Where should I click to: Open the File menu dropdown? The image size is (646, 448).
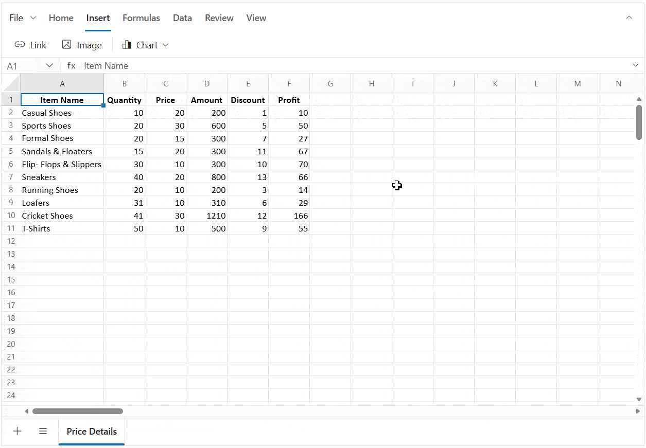22,17
